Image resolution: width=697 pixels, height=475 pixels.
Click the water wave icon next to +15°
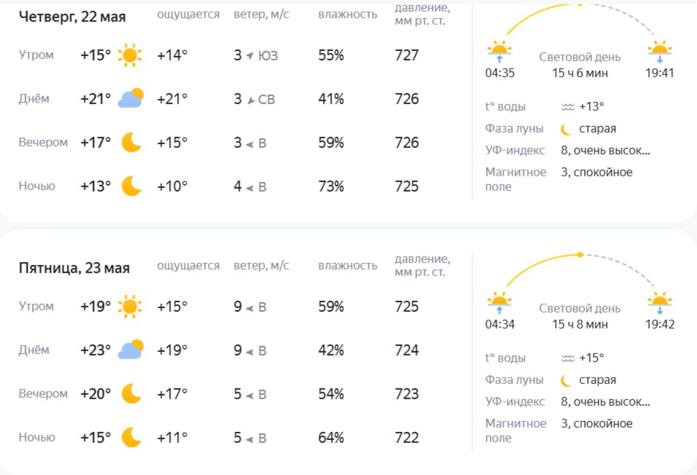(568, 358)
